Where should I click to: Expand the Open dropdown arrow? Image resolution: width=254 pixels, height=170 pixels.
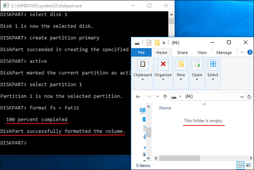tap(197, 80)
